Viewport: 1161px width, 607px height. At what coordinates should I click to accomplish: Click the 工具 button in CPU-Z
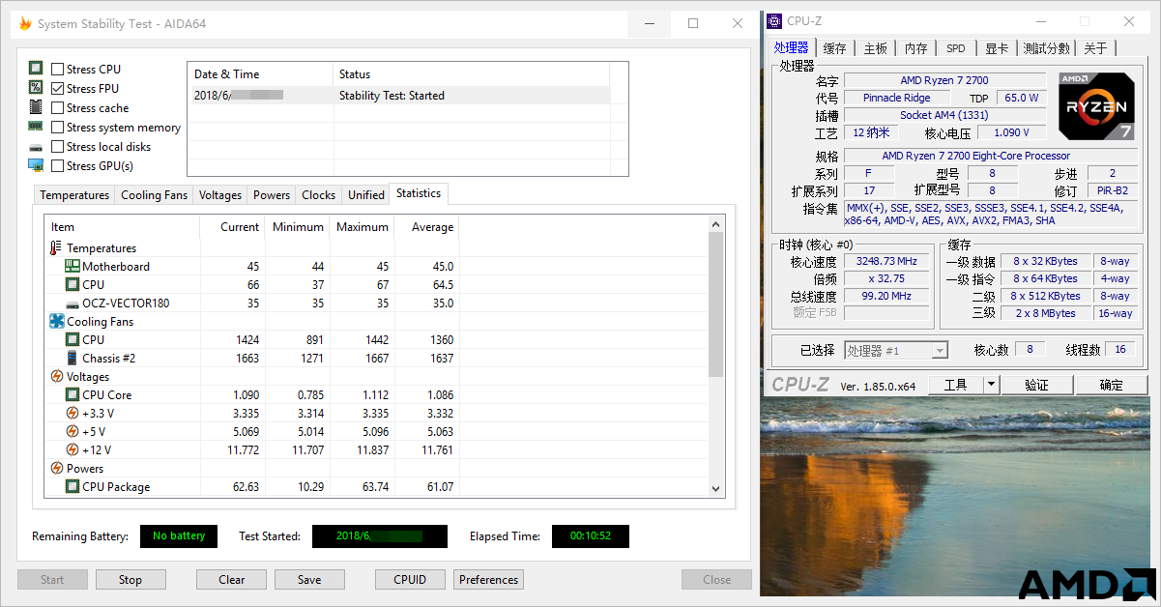(x=955, y=385)
